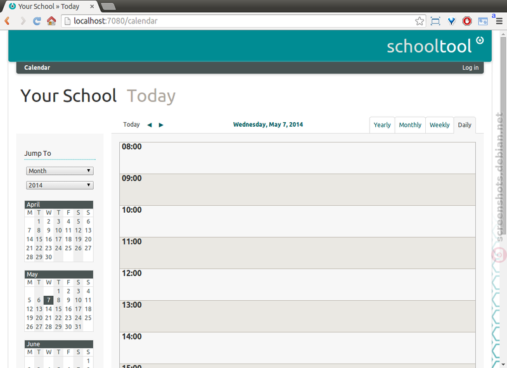Click the Log in link
This screenshot has height=368, width=507.
point(470,68)
